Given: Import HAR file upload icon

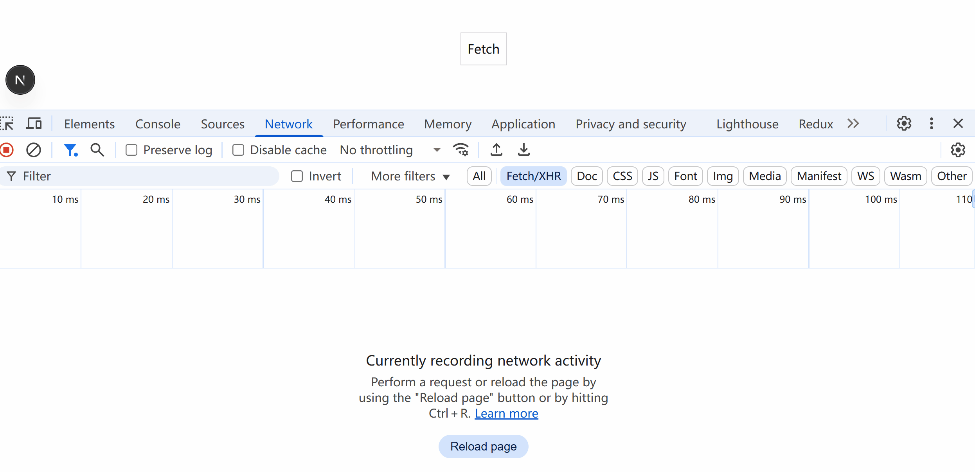Looking at the screenshot, I should coord(496,150).
